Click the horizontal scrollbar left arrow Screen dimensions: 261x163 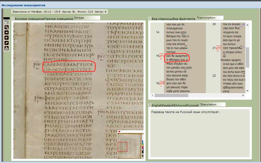point(152,95)
